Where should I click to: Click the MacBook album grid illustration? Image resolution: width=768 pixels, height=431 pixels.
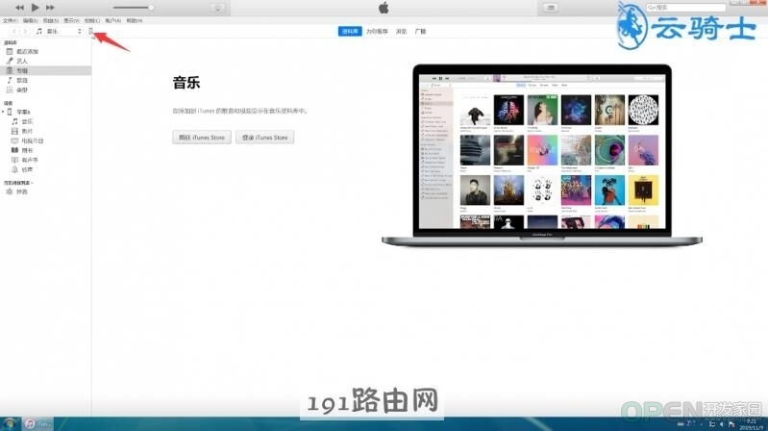coord(542,155)
